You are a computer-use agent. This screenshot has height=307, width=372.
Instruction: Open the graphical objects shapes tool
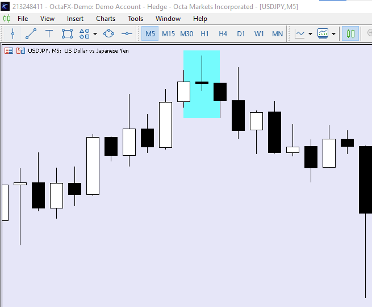coord(85,34)
